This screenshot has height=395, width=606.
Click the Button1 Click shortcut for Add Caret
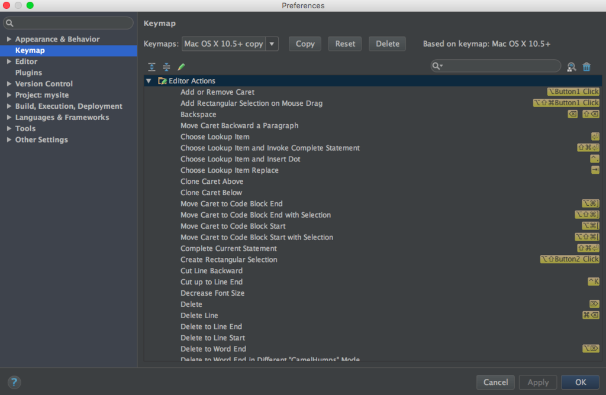click(x=573, y=92)
